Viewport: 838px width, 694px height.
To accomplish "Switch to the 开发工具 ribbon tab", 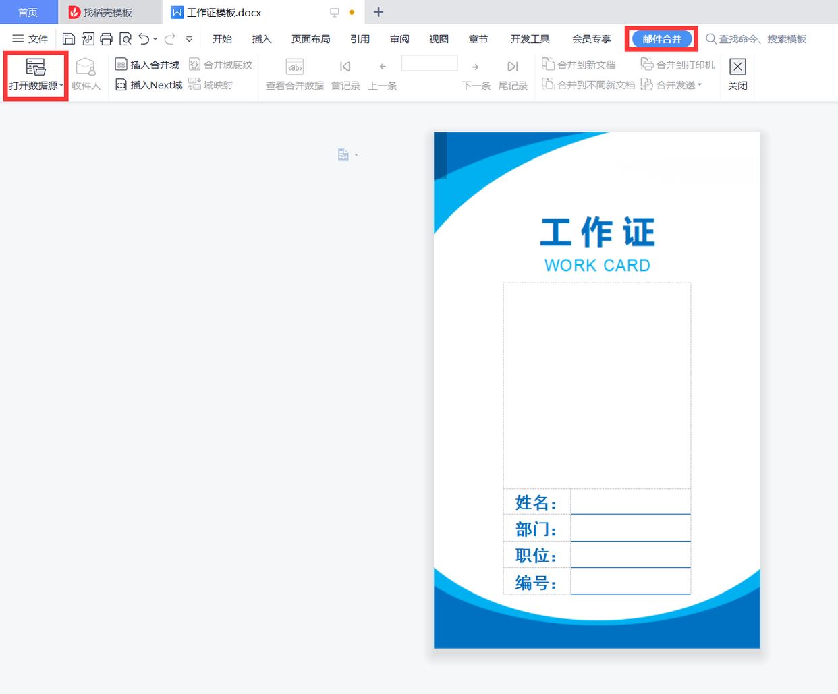I will tap(530, 39).
